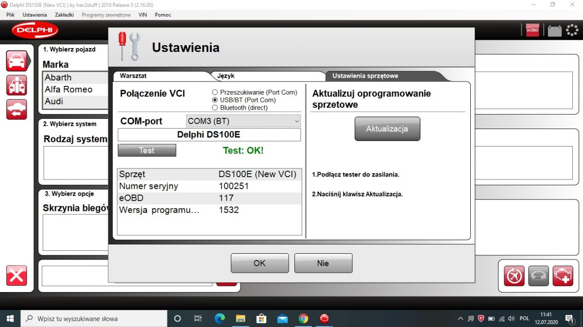This screenshot has width=583, height=327.
Task: Select Audi in the Marka list
Action: click(x=75, y=101)
